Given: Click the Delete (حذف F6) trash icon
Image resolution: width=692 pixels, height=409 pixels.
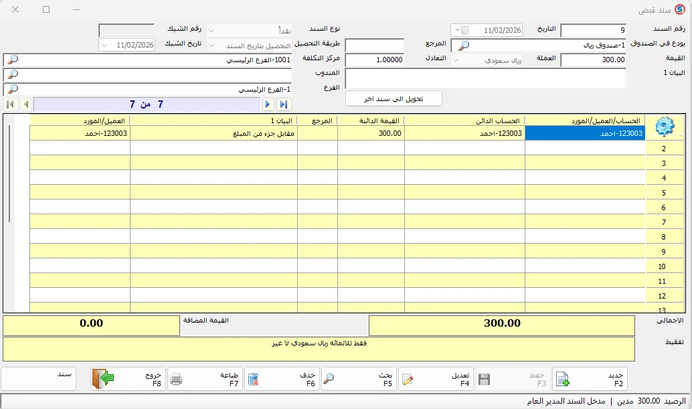Looking at the screenshot, I should pos(253,379).
